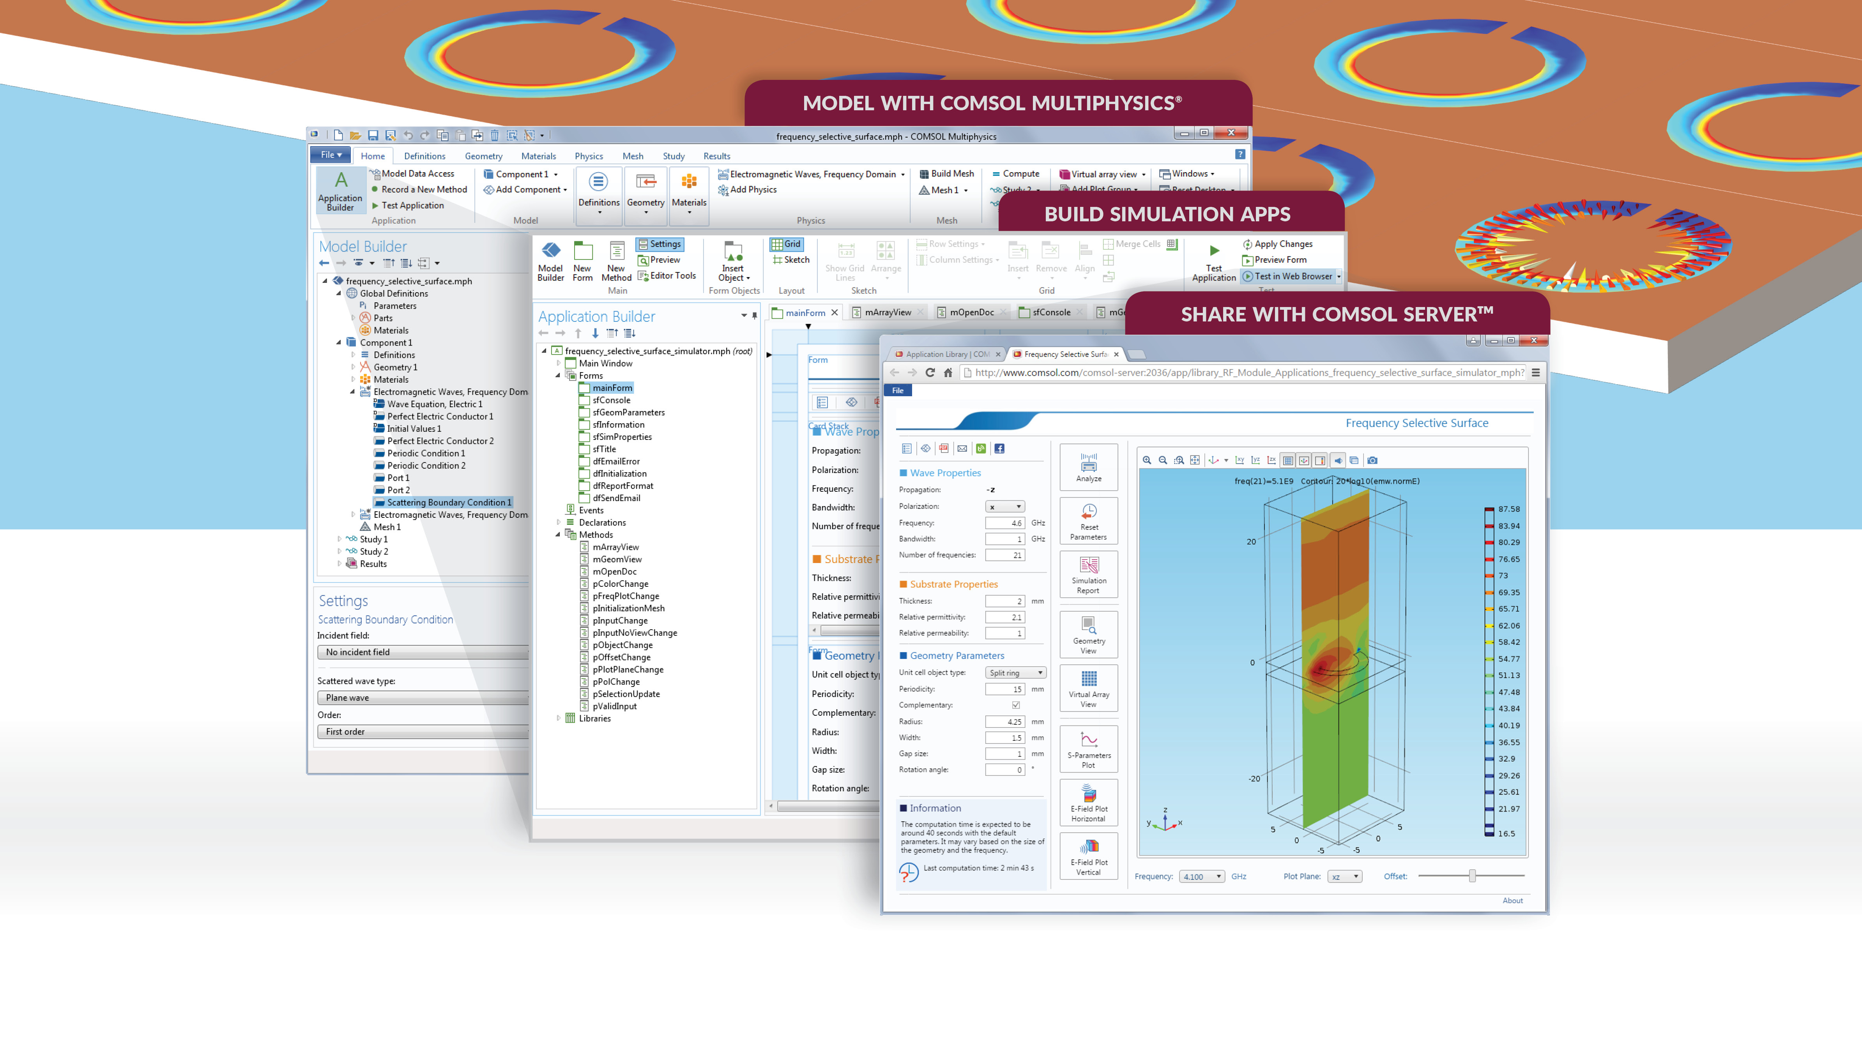1862x1052 pixels.
Task: Enable the Complementary checkbox
Action: 1016,705
